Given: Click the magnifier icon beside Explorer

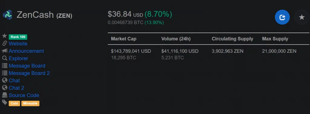Looking at the screenshot, I should (5, 58).
